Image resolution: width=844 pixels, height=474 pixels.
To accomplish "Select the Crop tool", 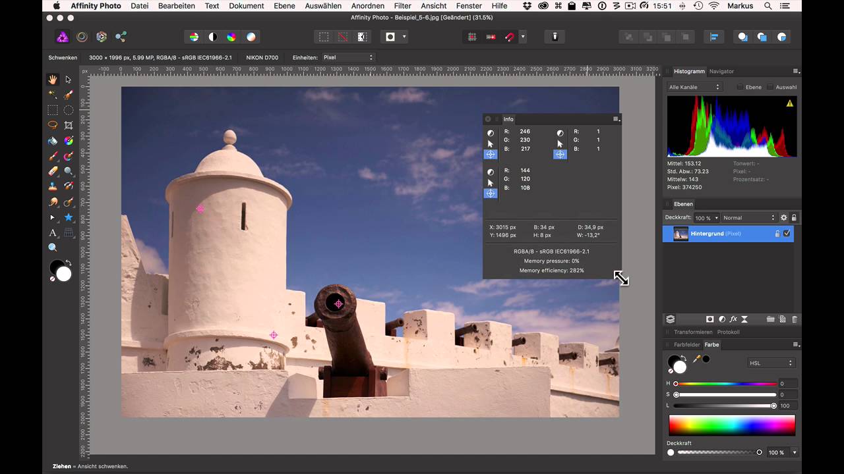I will [69, 125].
